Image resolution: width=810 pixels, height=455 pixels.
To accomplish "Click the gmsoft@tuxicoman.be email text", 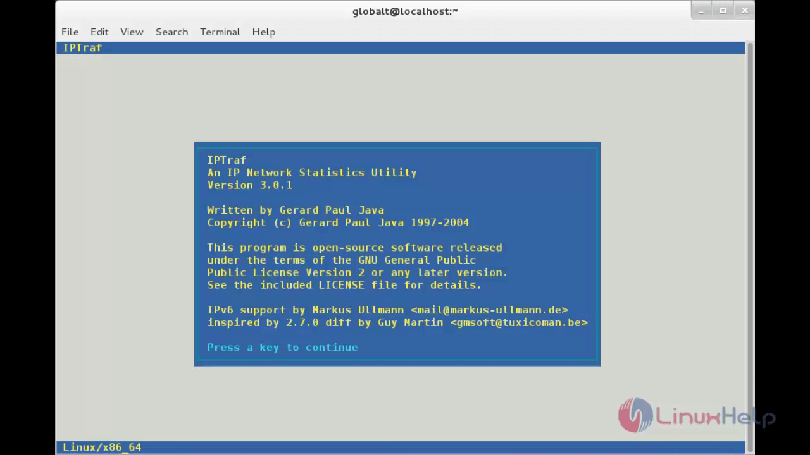I will tap(519, 322).
